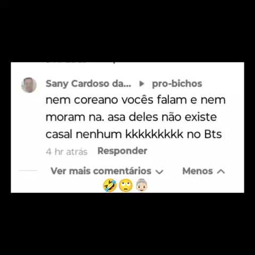Screen dimensions: 255x255
Task: Collapse replies with Menos
Action: tap(198, 171)
